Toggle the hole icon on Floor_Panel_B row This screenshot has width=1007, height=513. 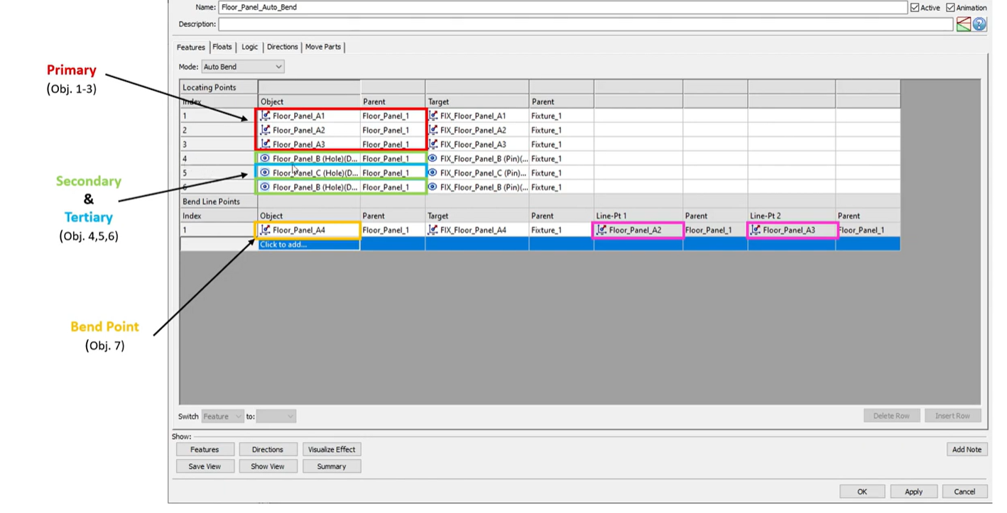[x=264, y=158]
